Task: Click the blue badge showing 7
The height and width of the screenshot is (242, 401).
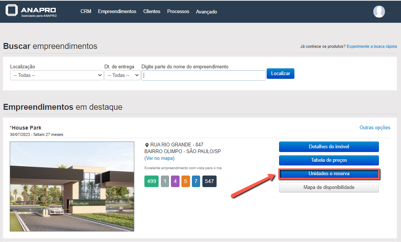Action: click(196, 181)
